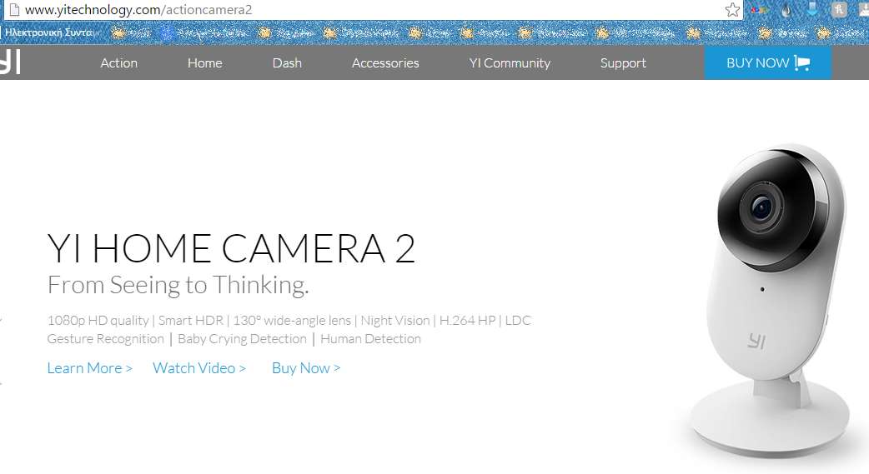Click the Learn More link

click(x=89, y=368)
